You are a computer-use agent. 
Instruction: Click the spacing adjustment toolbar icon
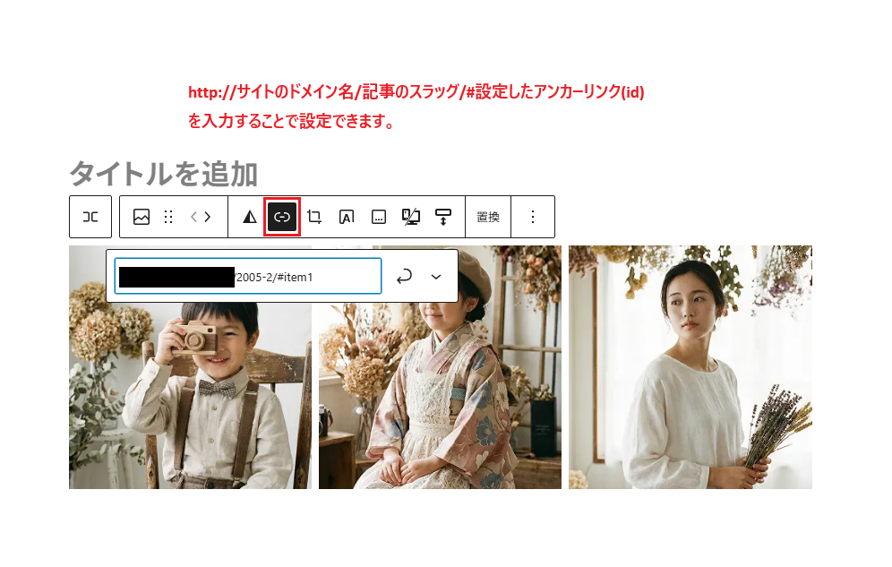[x=443, y=217]
